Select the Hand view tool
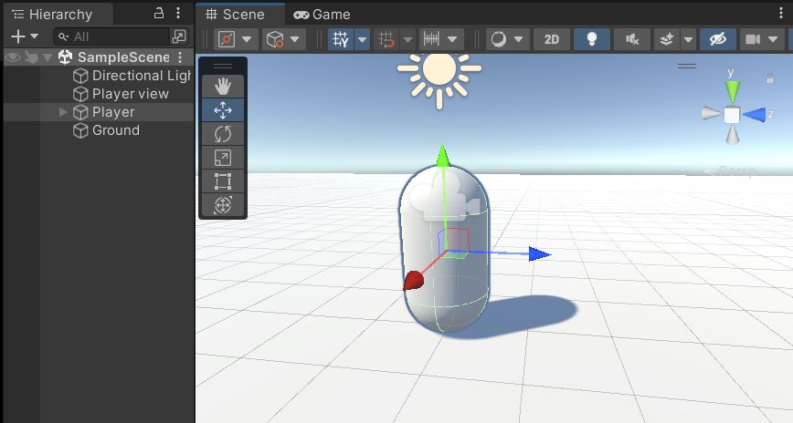 tap(223, 87)
